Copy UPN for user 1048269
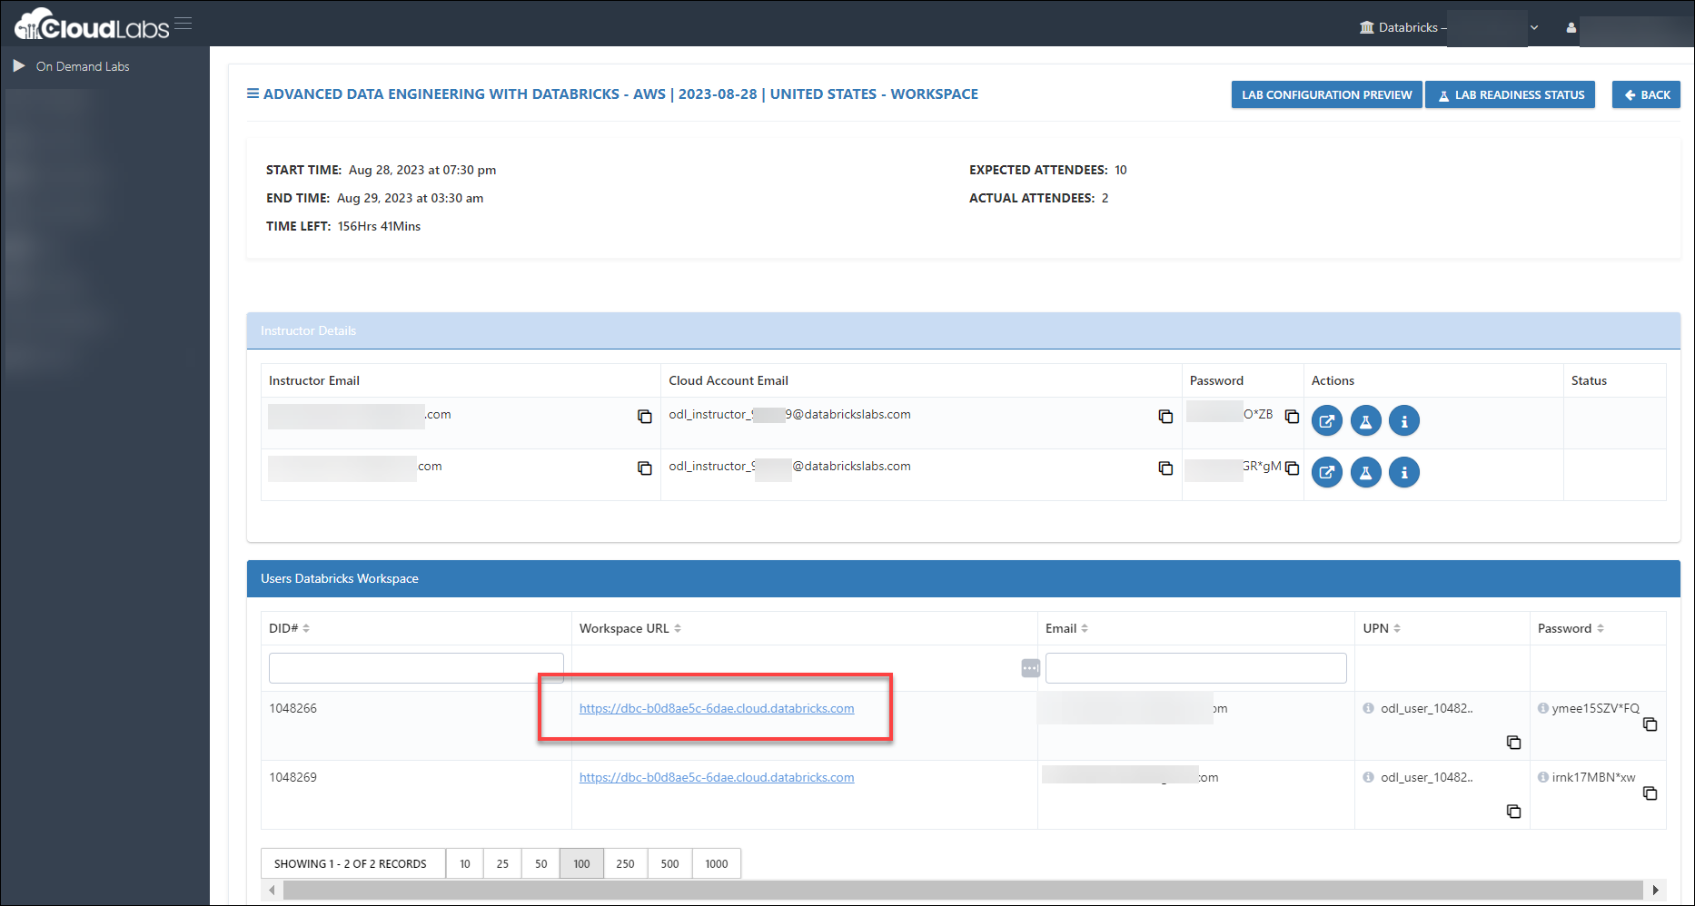 1513,812
